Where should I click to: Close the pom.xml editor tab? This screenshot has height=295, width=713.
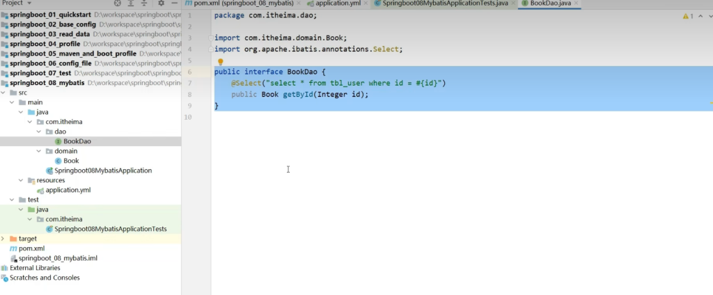point(299,4)
